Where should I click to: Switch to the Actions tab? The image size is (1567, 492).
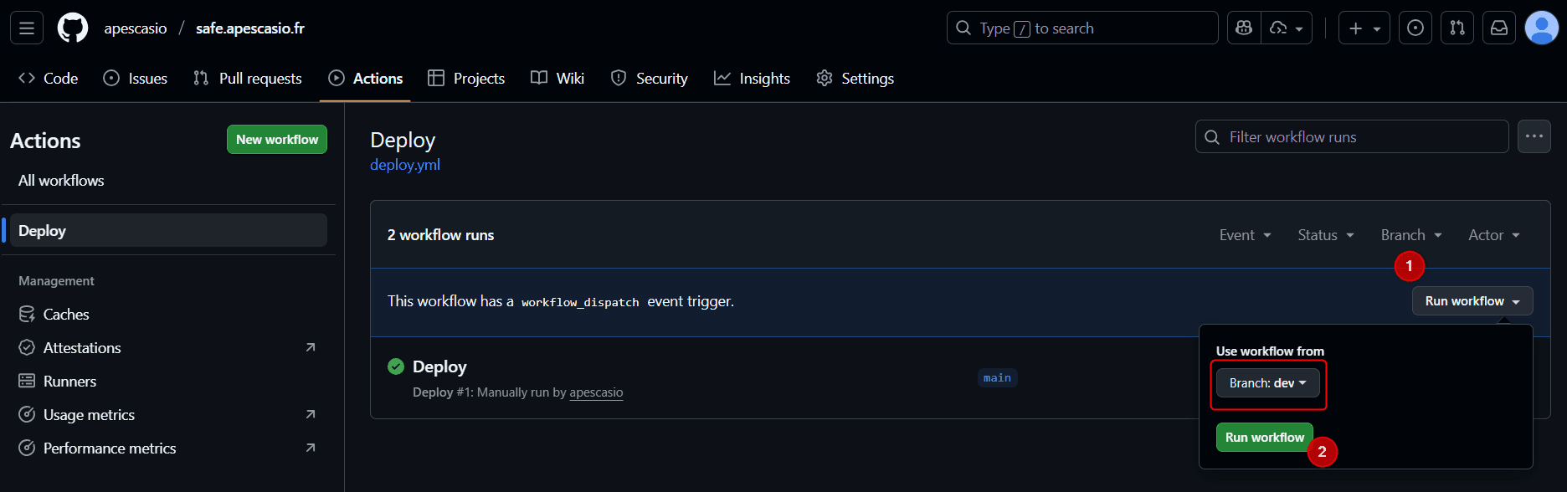coord(365,79)
